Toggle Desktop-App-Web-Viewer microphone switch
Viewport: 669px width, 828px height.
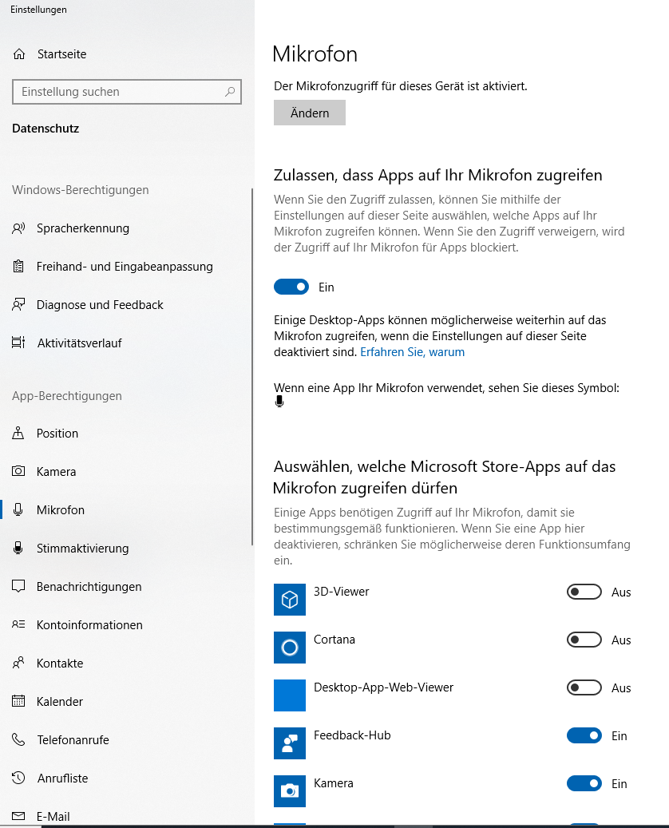point(584,687)
